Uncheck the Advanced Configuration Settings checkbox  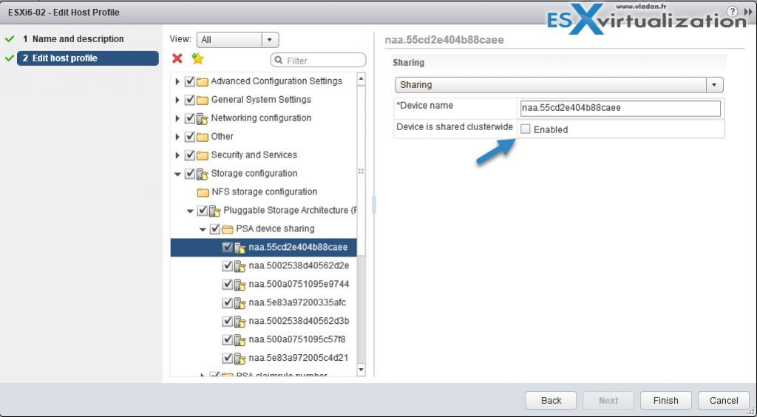coord(190,81)
